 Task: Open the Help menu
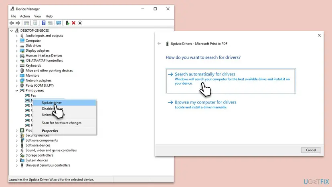coord(49,16)
